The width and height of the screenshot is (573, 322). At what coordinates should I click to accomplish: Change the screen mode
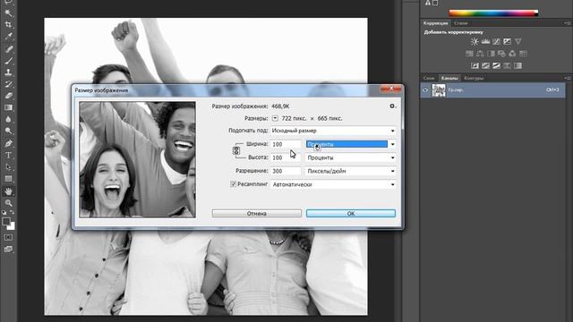pos(8,249)
